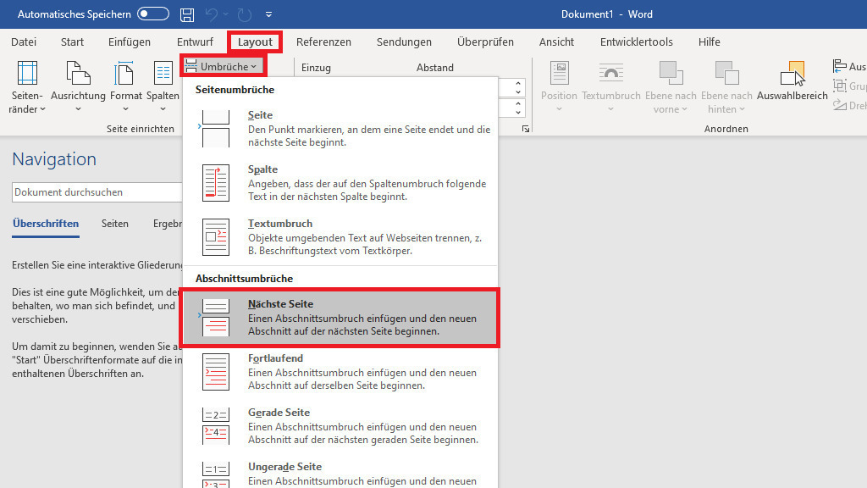Switch to Seiten in Navigation pane

pyautogui.click(x=115, y=224)
